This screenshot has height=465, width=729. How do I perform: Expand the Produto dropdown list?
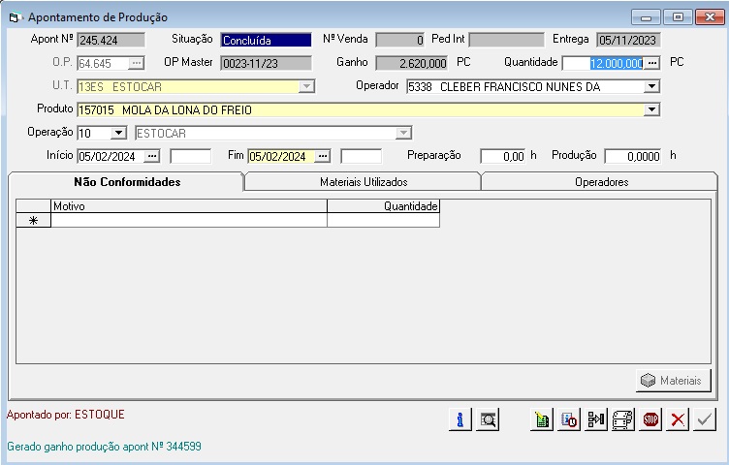pos(652,109)
